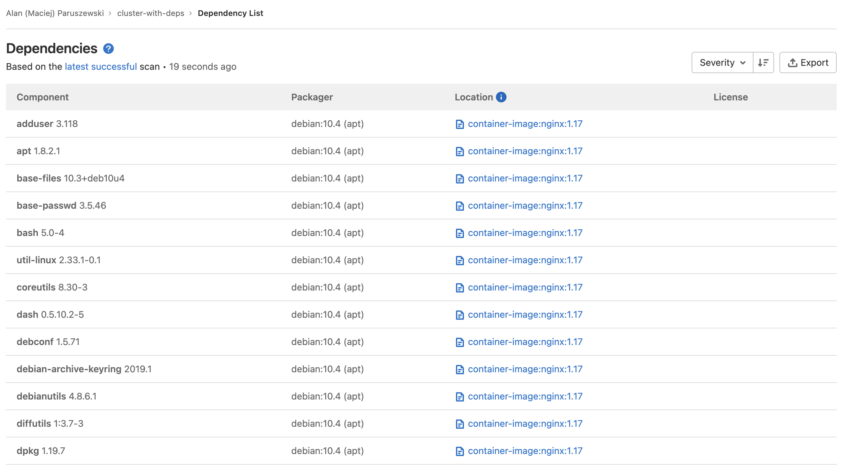Click the Component column header

(x=43, y=97)
